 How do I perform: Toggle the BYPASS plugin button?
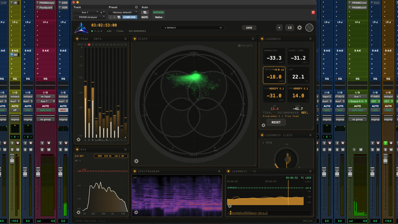pos(158,12)
